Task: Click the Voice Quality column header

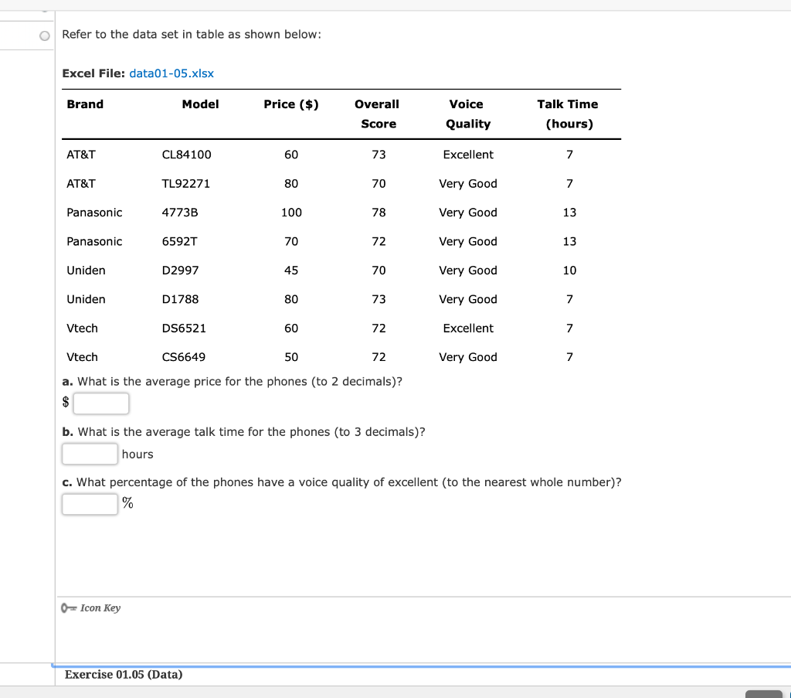Action: 468,114
